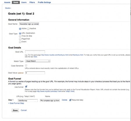Go to Profile Settings tab
This screenshot has height=121, width=131.
44,2
